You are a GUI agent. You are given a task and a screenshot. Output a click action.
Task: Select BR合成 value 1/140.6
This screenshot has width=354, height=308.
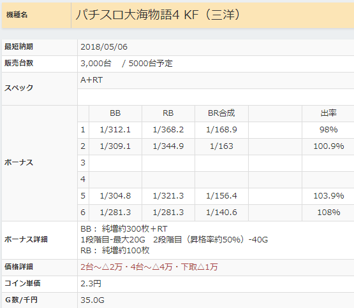(x=221, y=213)
